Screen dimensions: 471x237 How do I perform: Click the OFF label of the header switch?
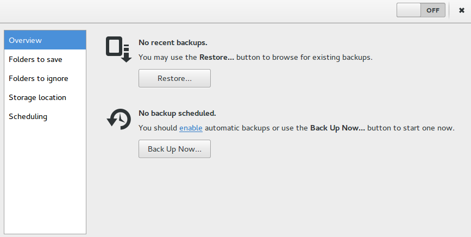(433, 10)
